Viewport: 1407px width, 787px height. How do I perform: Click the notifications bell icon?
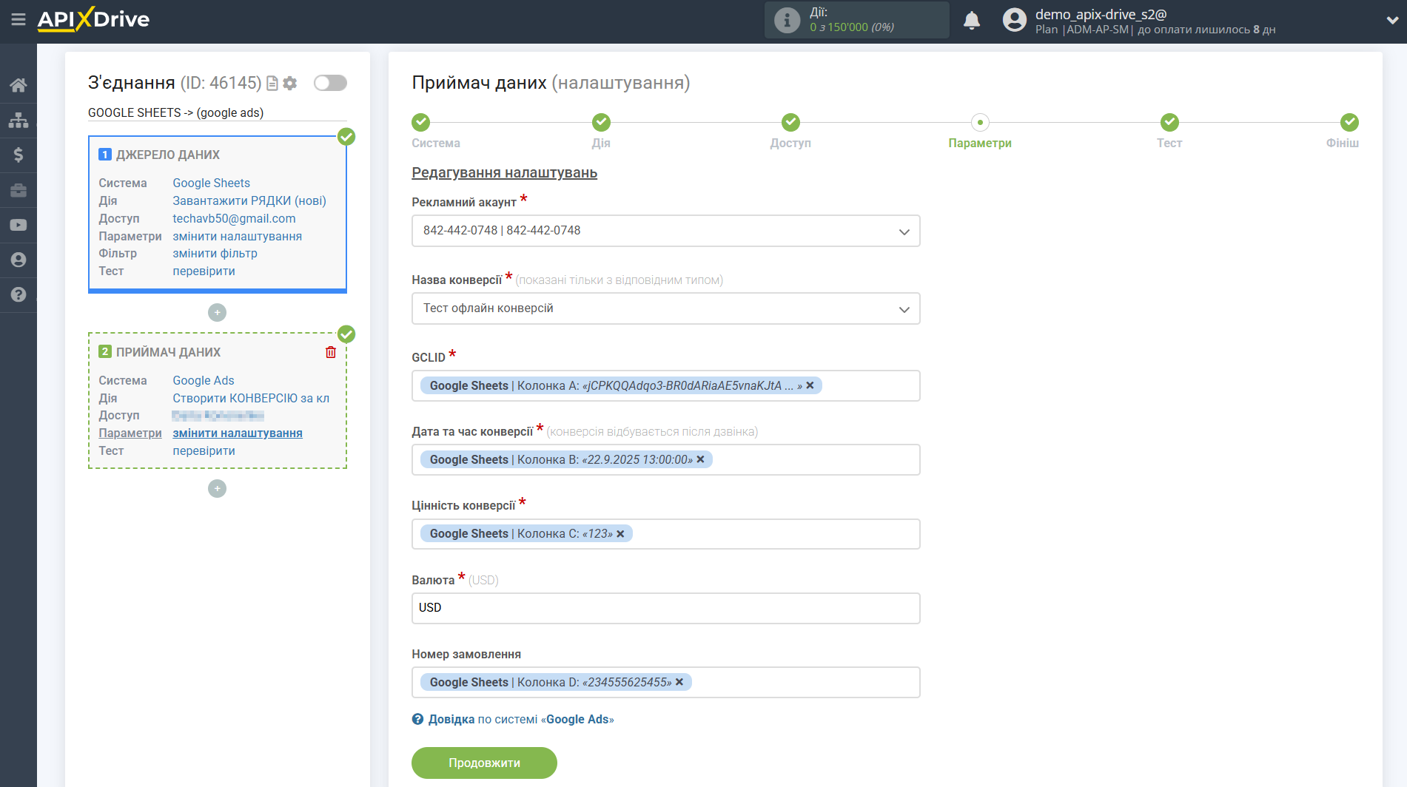971,20
